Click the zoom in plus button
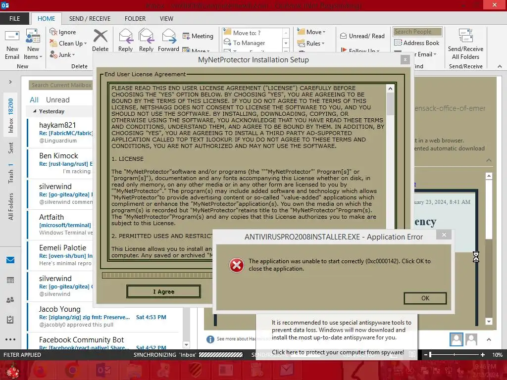 tap(482, 355)
